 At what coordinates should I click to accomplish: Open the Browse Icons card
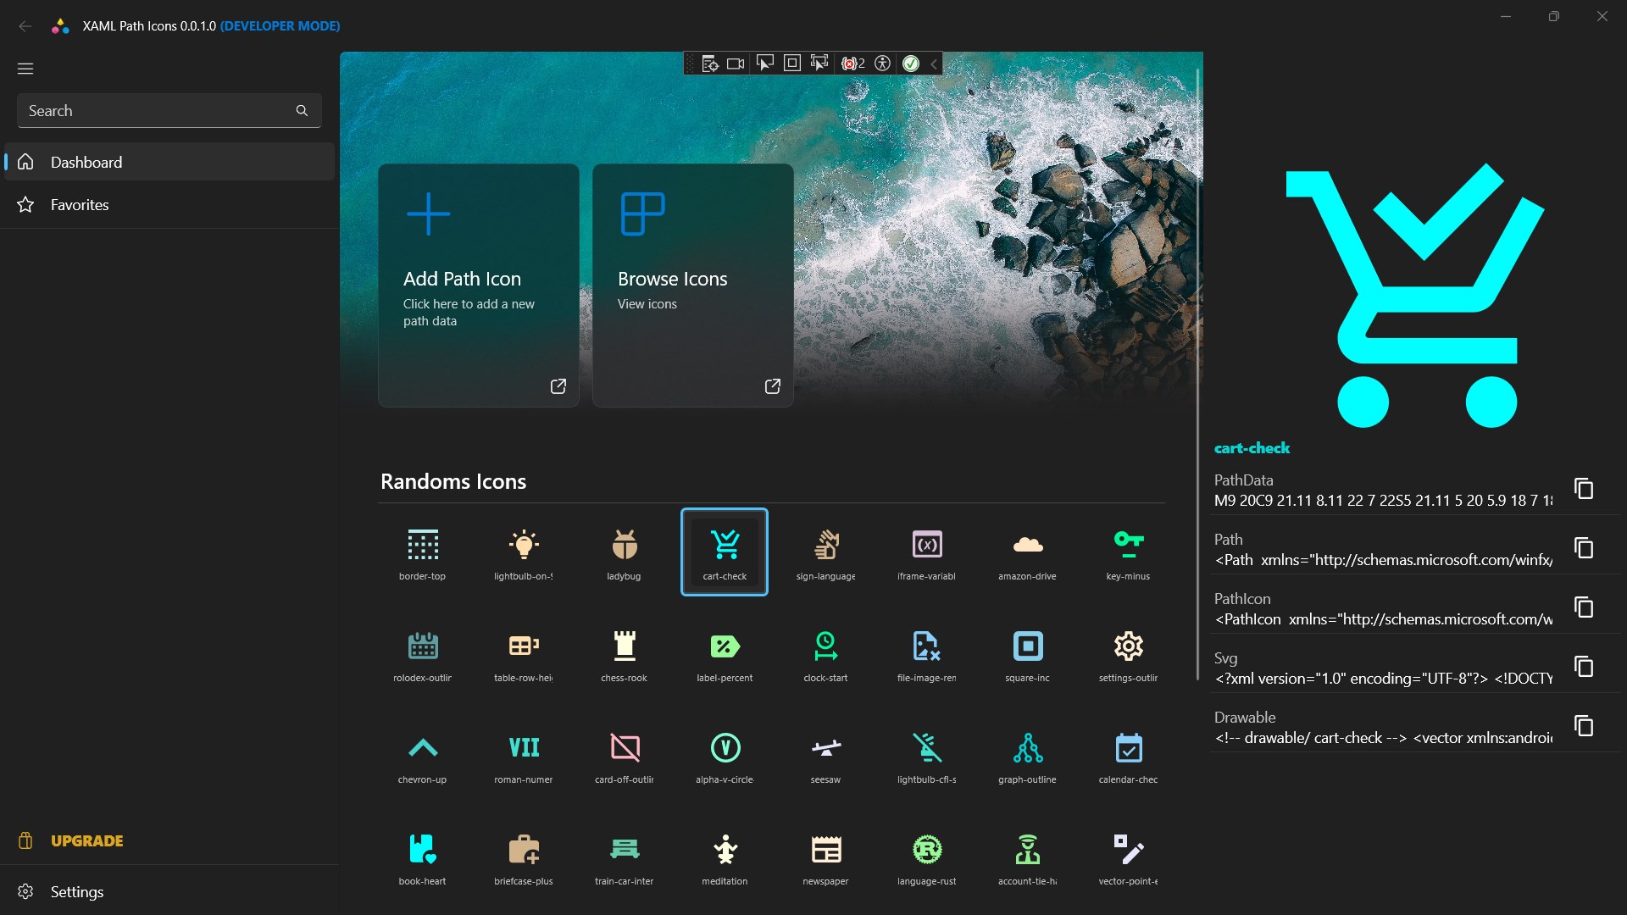click(692, 286)
